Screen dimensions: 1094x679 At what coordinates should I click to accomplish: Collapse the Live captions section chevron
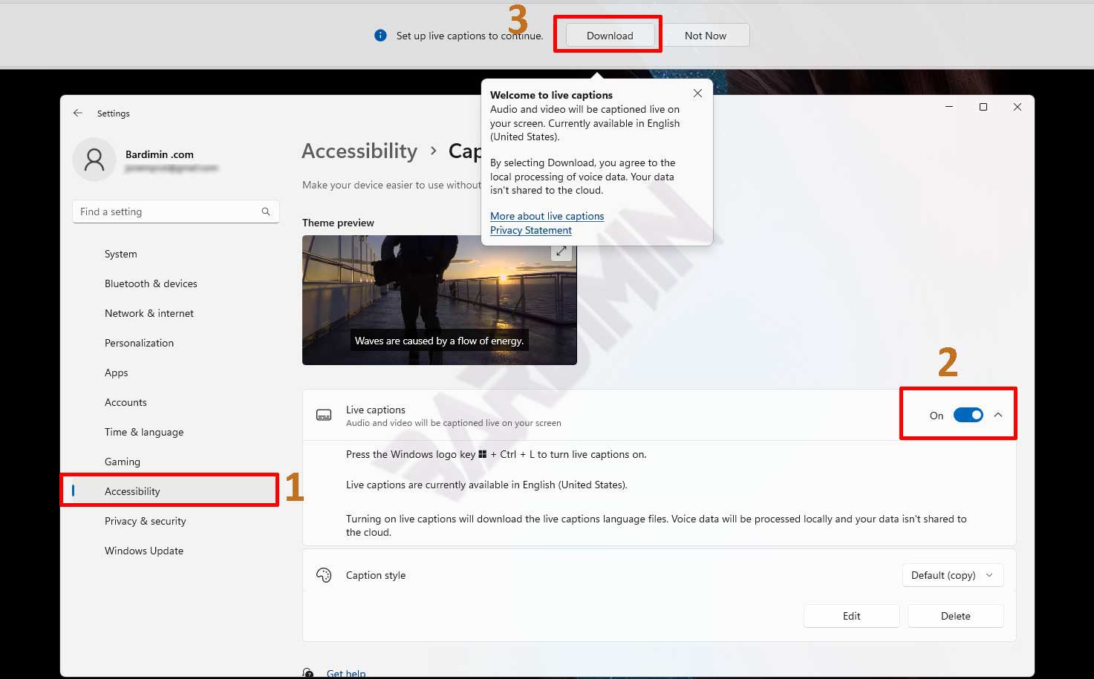pos(998,415)
